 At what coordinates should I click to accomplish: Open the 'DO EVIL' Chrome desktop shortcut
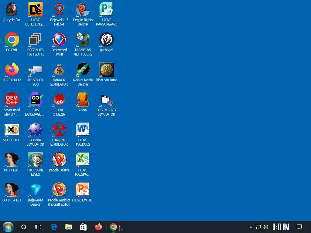tap(12, 39)
